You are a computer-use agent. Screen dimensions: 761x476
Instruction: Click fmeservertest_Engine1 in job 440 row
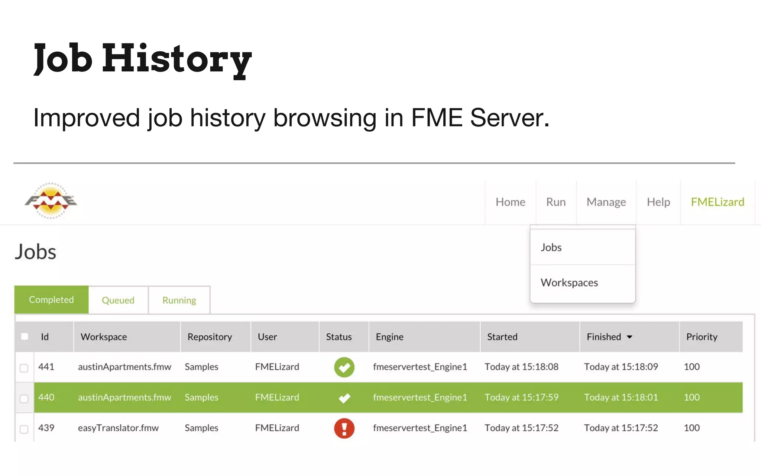coord(420,397)
